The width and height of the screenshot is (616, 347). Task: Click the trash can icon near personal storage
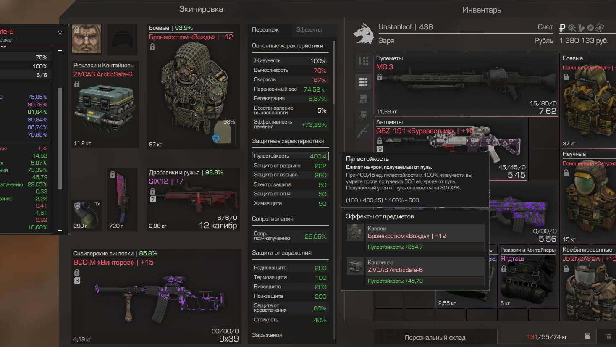(608, 336)
